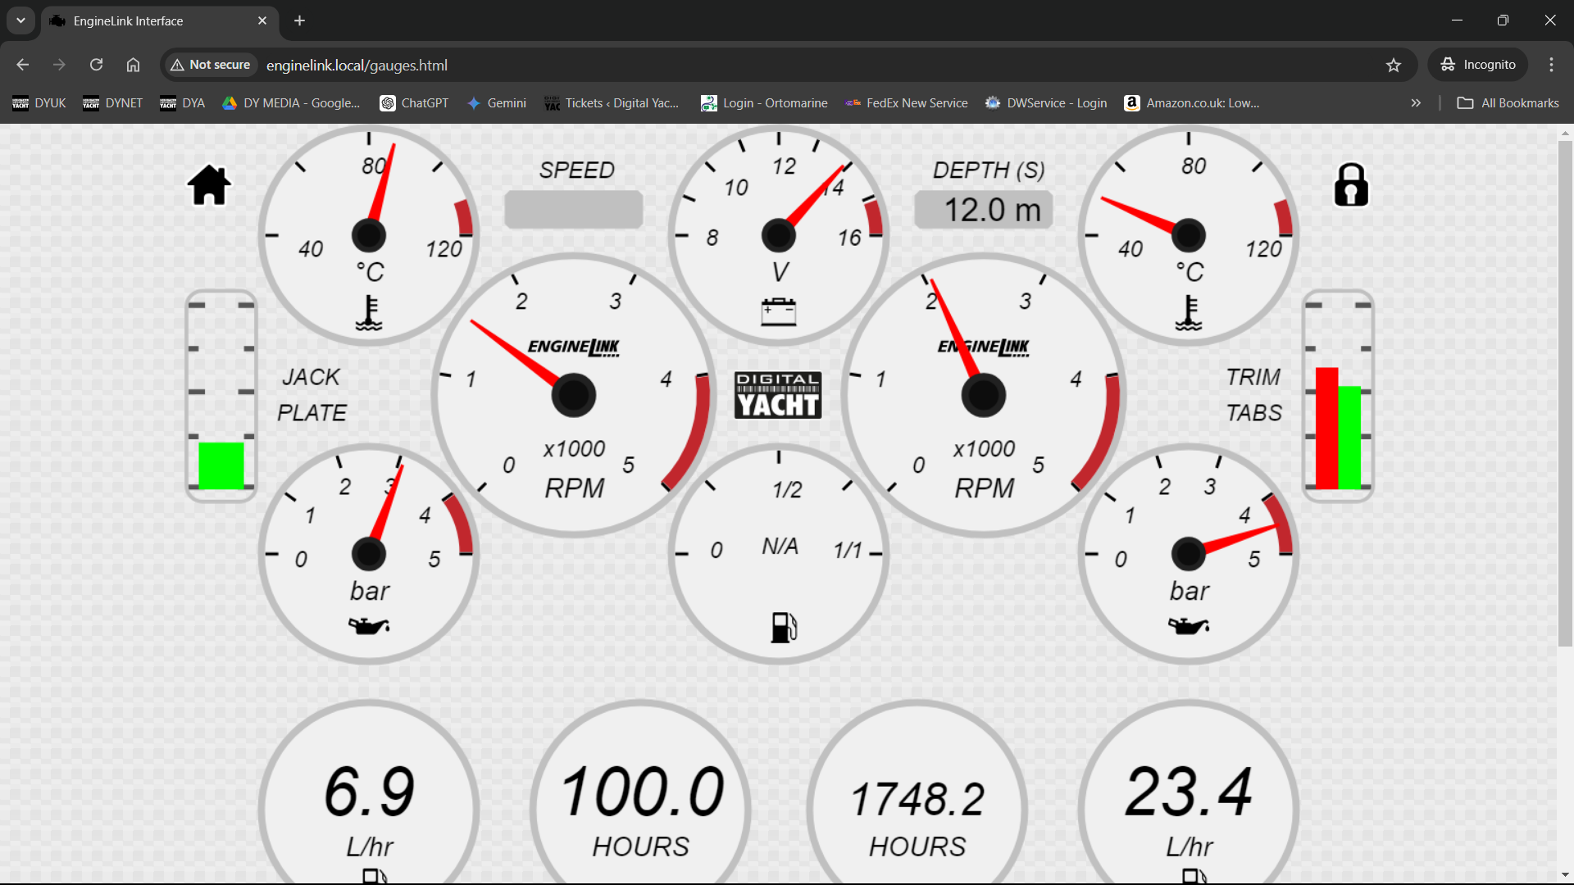Open the tab search dropdown arrow
1574x885 pixels.
coord(20,20)
